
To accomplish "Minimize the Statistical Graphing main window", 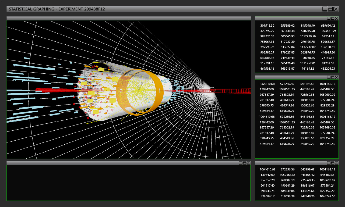I will (325, 9).
